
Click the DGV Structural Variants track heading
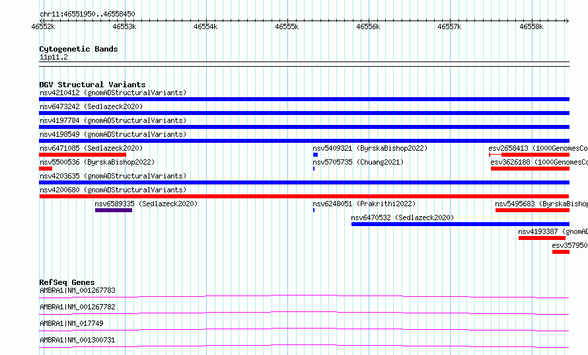92,85
